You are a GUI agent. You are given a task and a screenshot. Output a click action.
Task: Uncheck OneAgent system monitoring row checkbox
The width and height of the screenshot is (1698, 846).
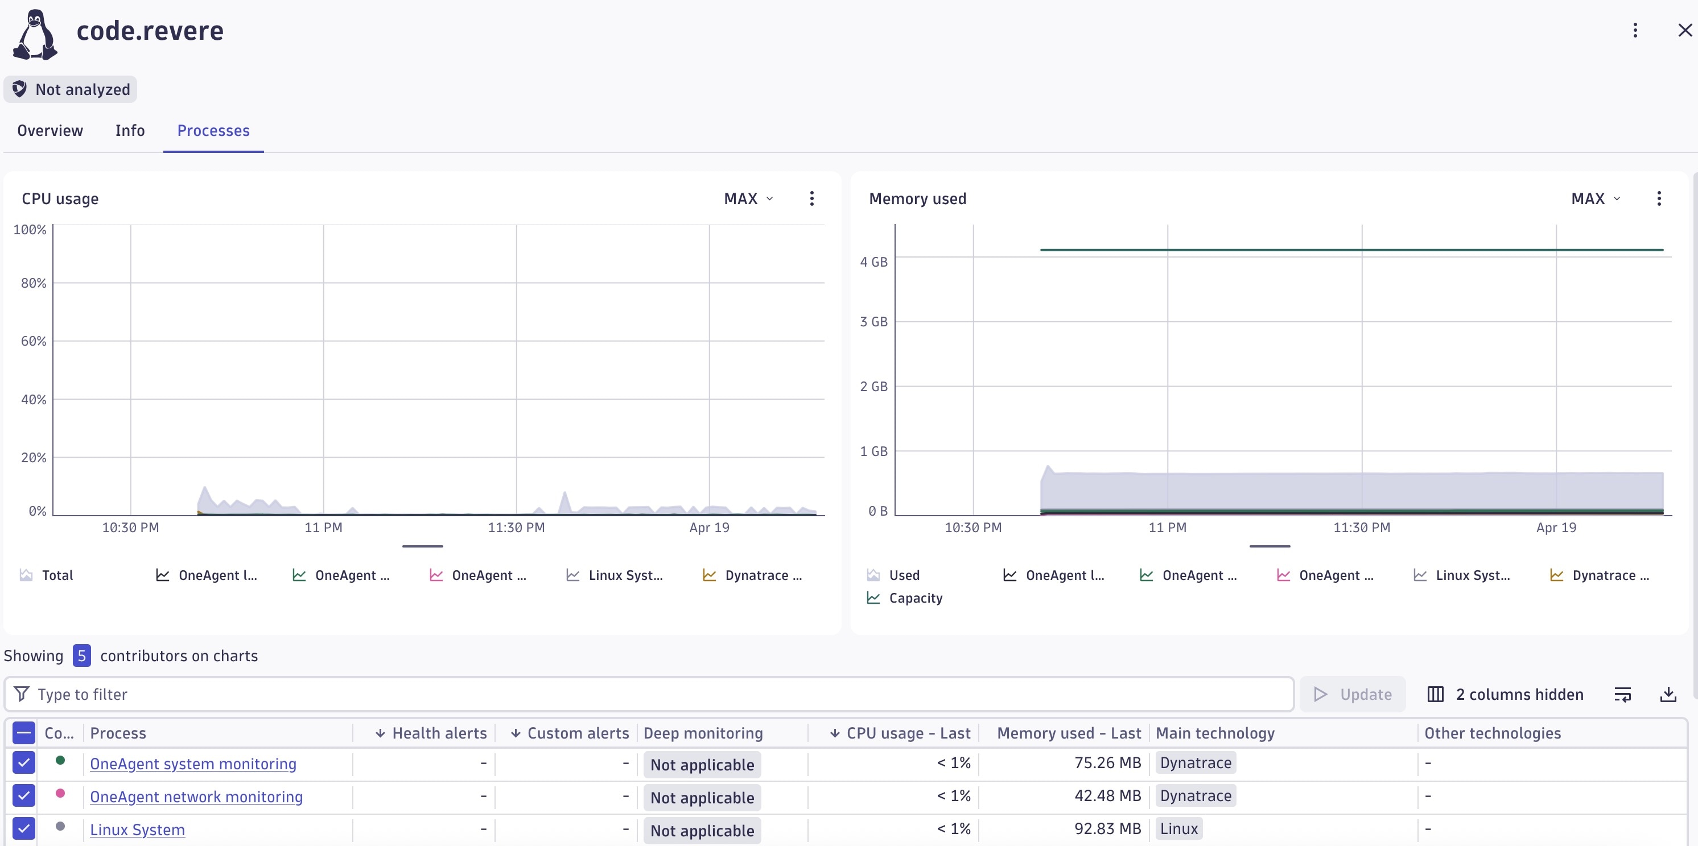tap(24, 762)
